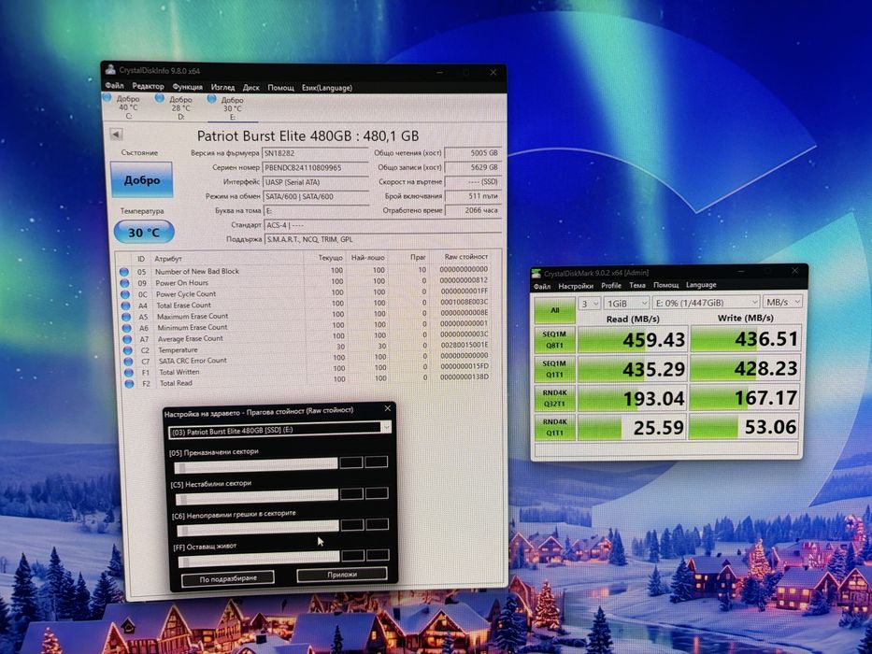872x654 pixels.
Task: Open the Изглед menu in CrystalDiskInfo
Action: 223,87
